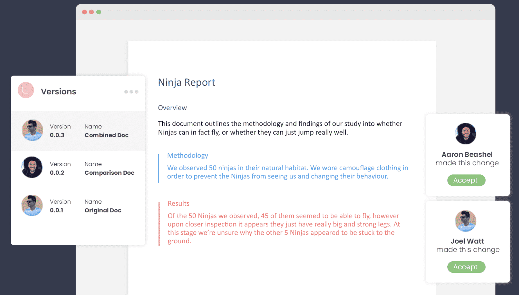Click the Ninja Report document title
Image resolution: width=519 pixels, height=295 pixels.
coord(187,82)
